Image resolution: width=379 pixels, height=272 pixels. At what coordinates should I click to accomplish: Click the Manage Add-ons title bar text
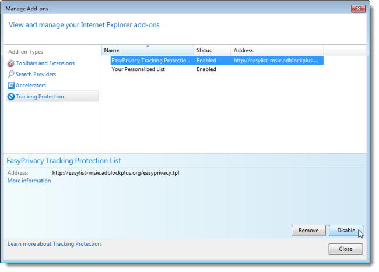[x=27, y=9]
